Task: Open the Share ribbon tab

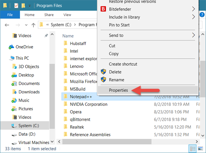Action: (49, 15)
